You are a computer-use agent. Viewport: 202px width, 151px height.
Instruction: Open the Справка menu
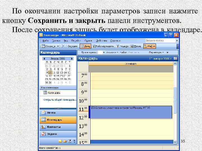[115, 41]
